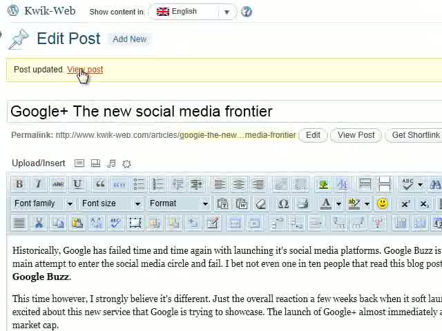Increase paragraph indent
442x331 pixels.
(196, 184)
